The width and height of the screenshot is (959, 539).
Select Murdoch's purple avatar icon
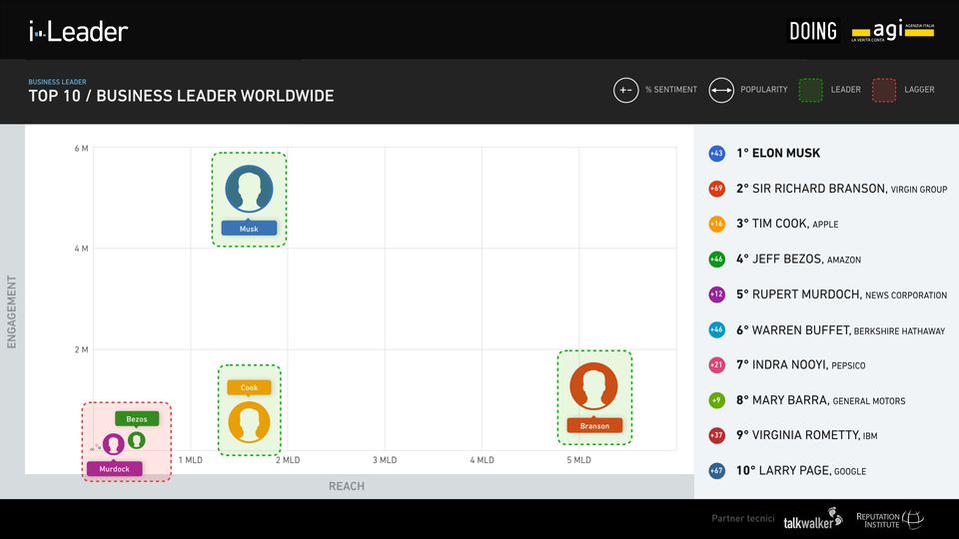(114, 444)
